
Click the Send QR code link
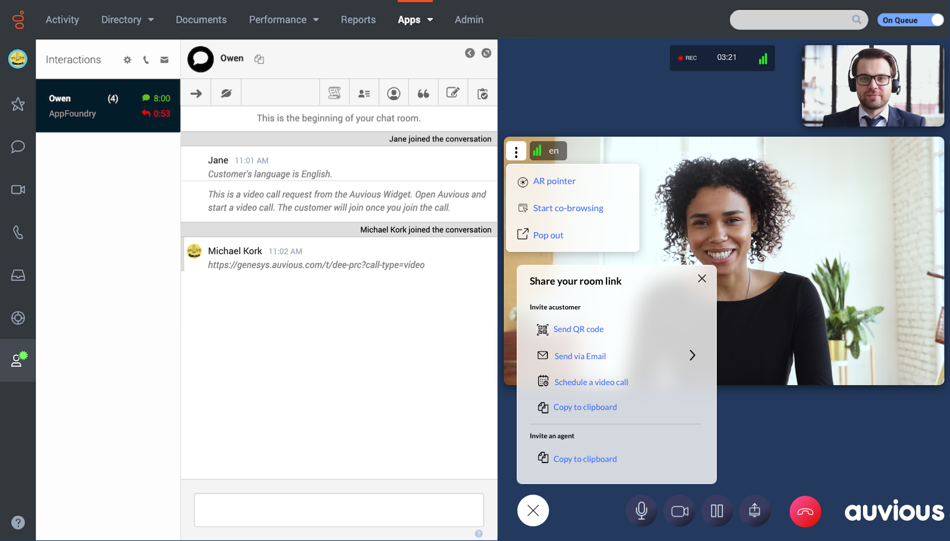(x=578, y=329)
